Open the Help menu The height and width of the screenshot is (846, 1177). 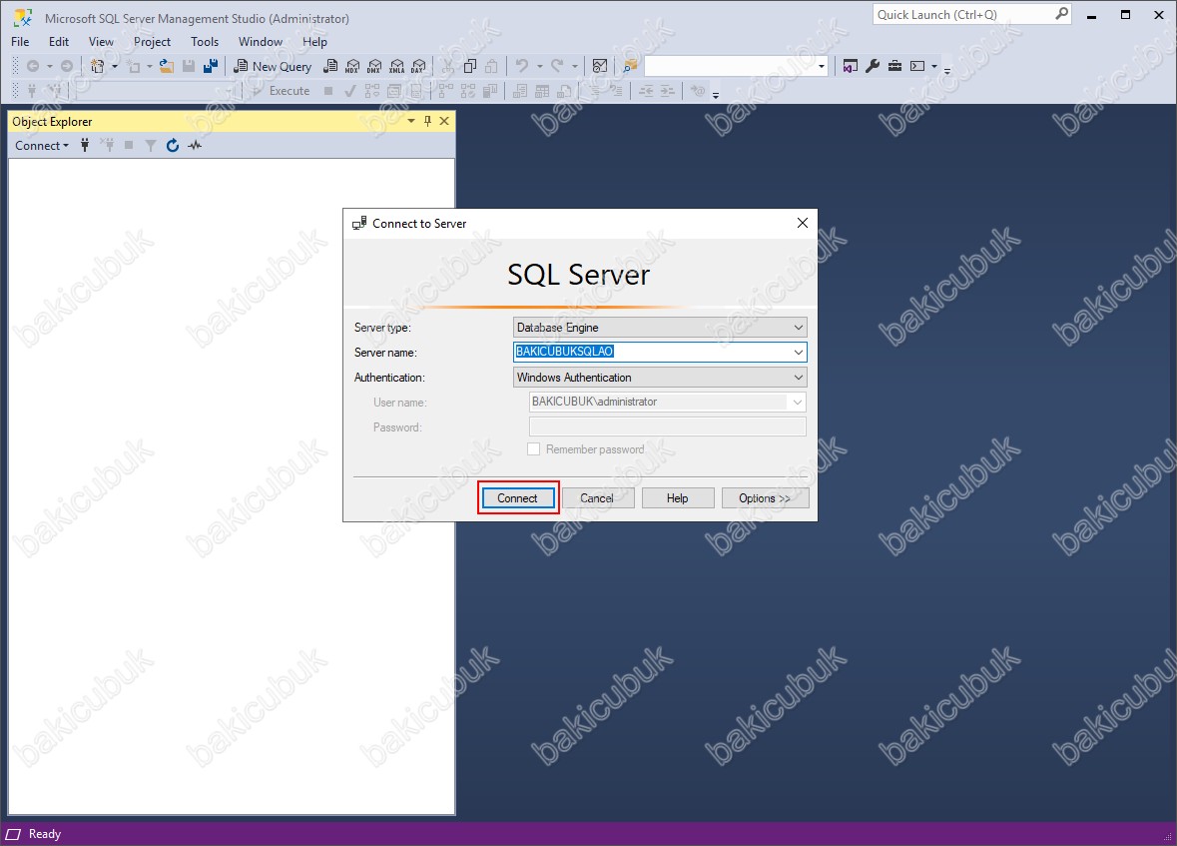[314, 41]
